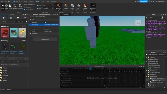Expand the Lighting node in Explorer
167x94 pixels.
(146, 58)
